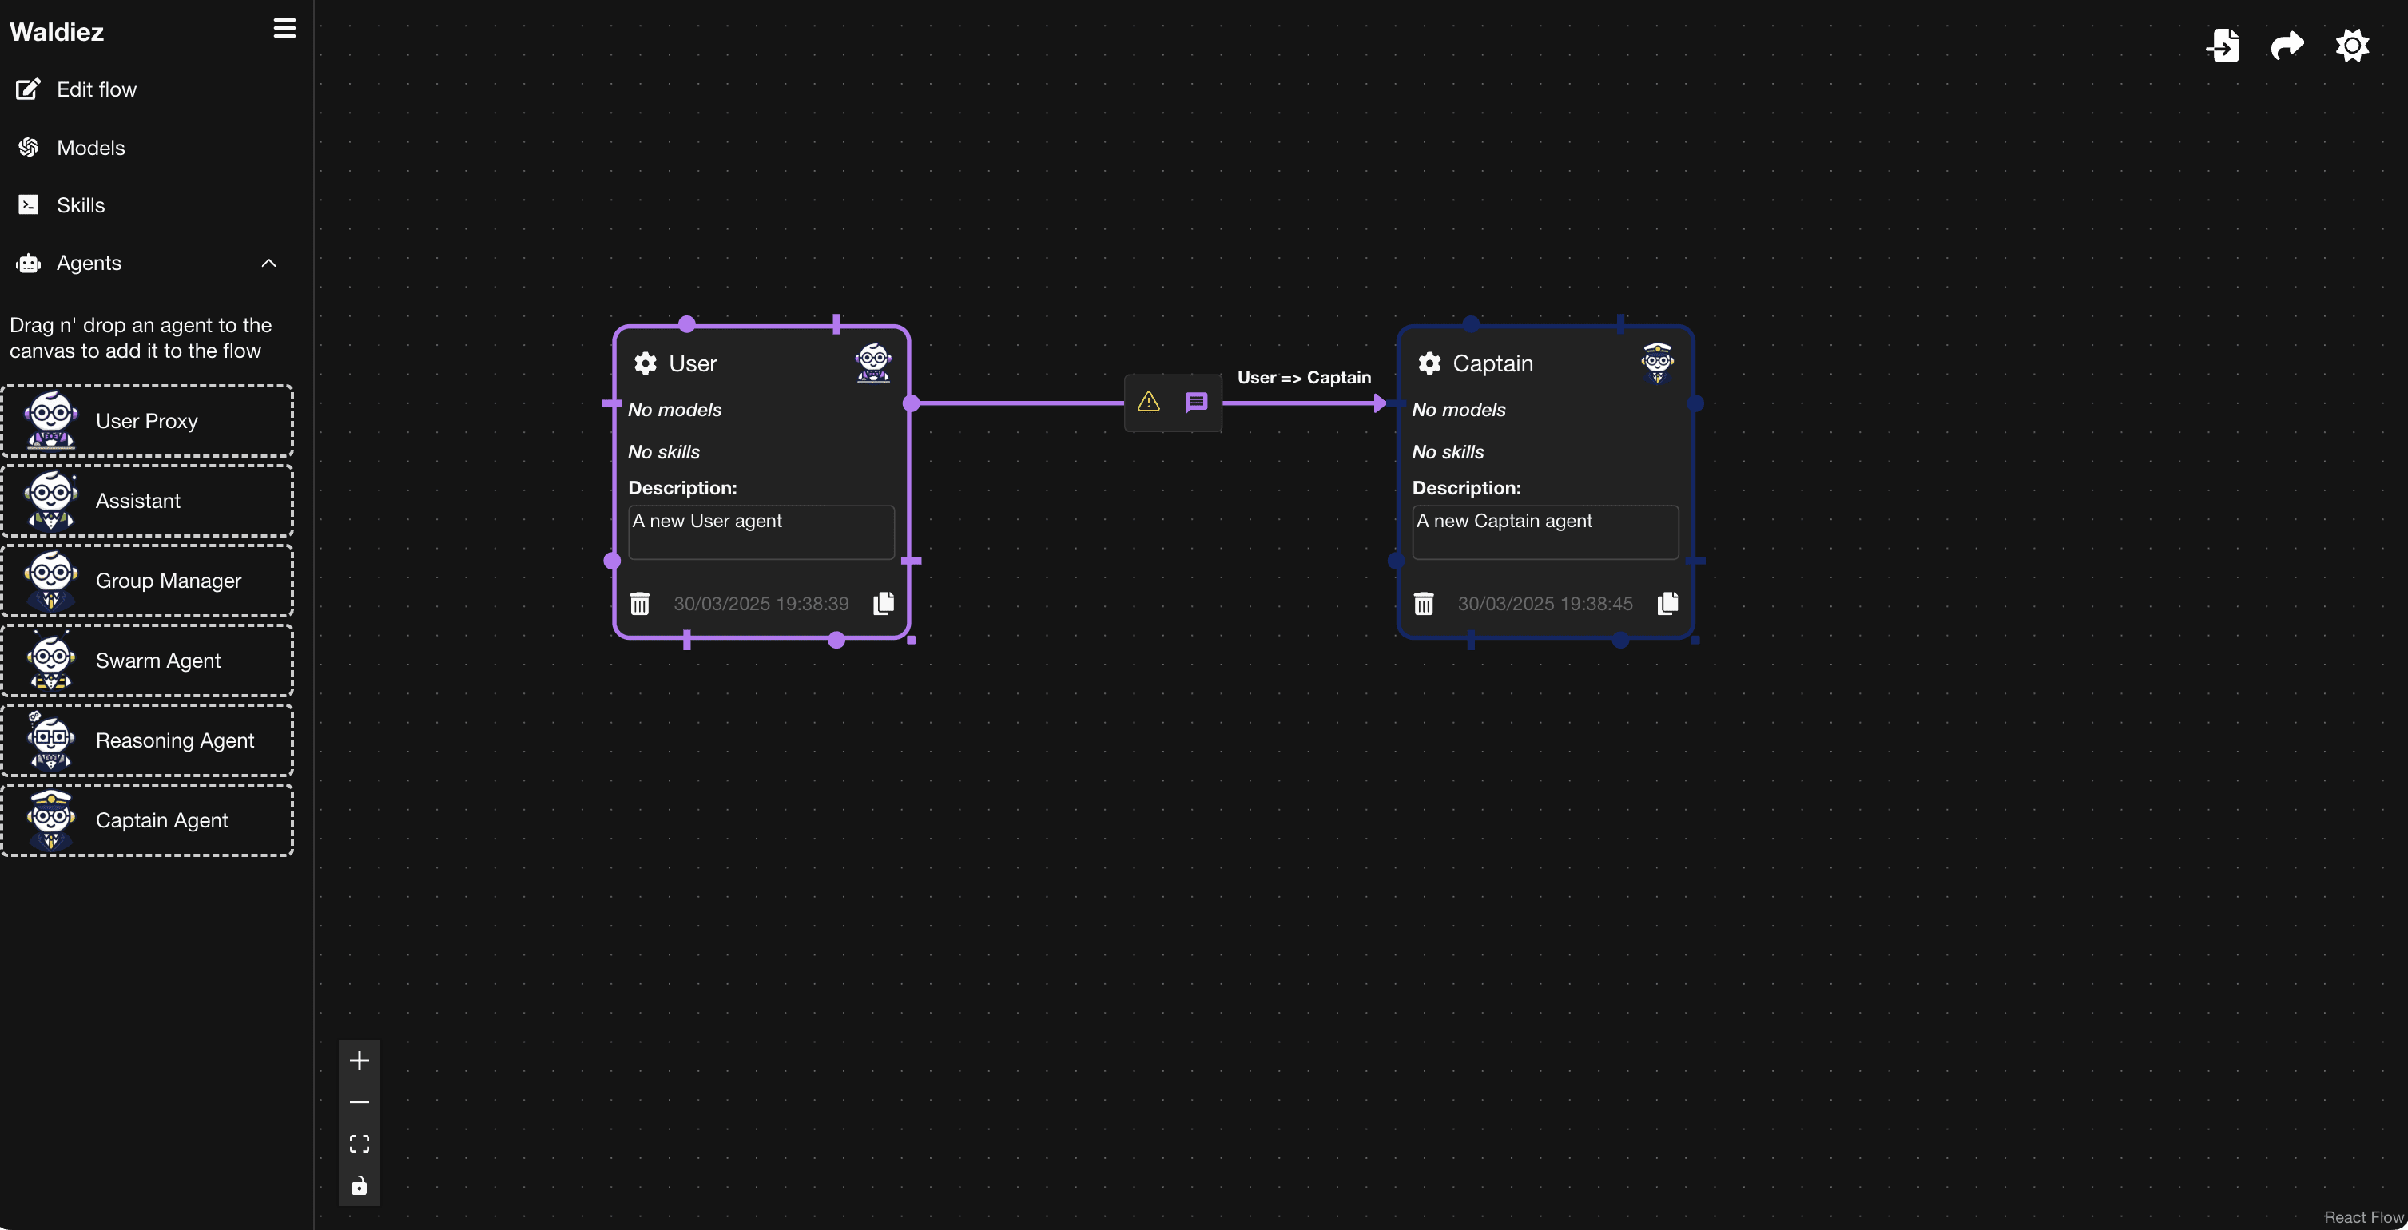Toggle canvas interactivity with the lock icon

pos(359,1185)
